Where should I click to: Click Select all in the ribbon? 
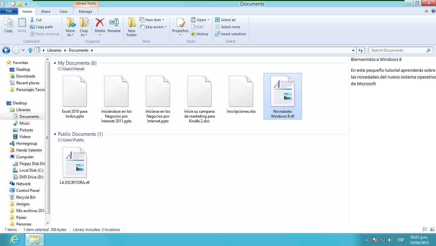point(225,20)
